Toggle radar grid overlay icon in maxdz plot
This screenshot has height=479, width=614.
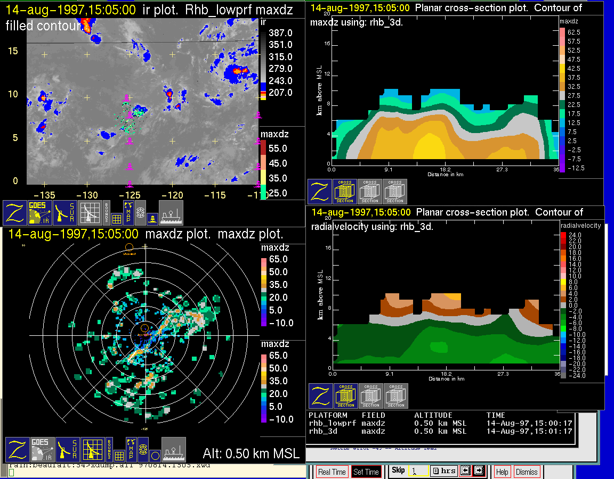[x=93, y=450]
